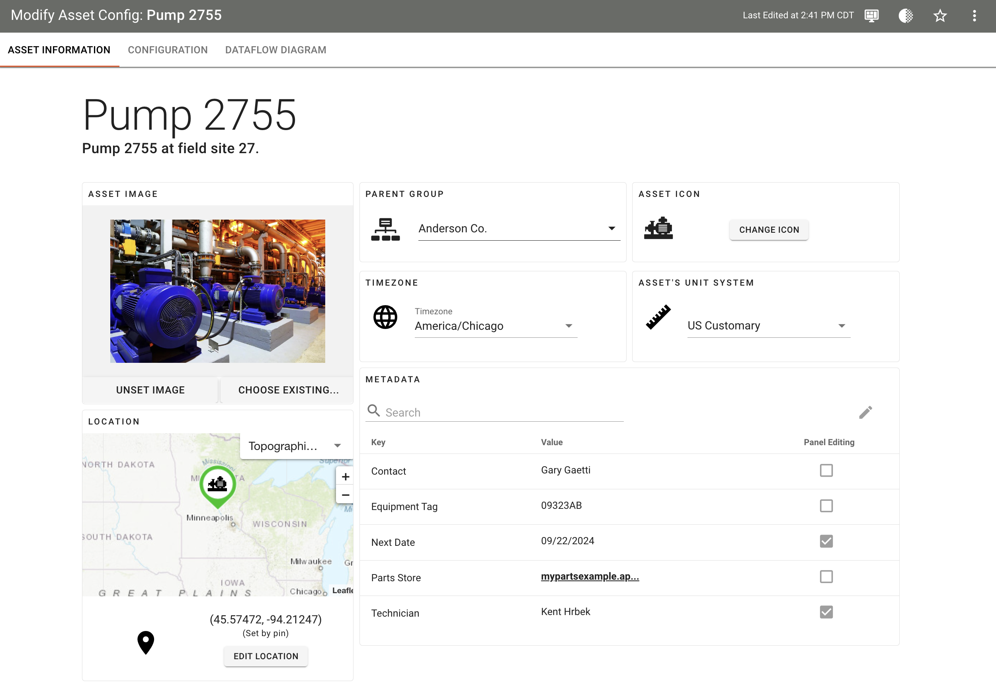Toggle Panel Editing checkbox for Contact

coord(826,470)
